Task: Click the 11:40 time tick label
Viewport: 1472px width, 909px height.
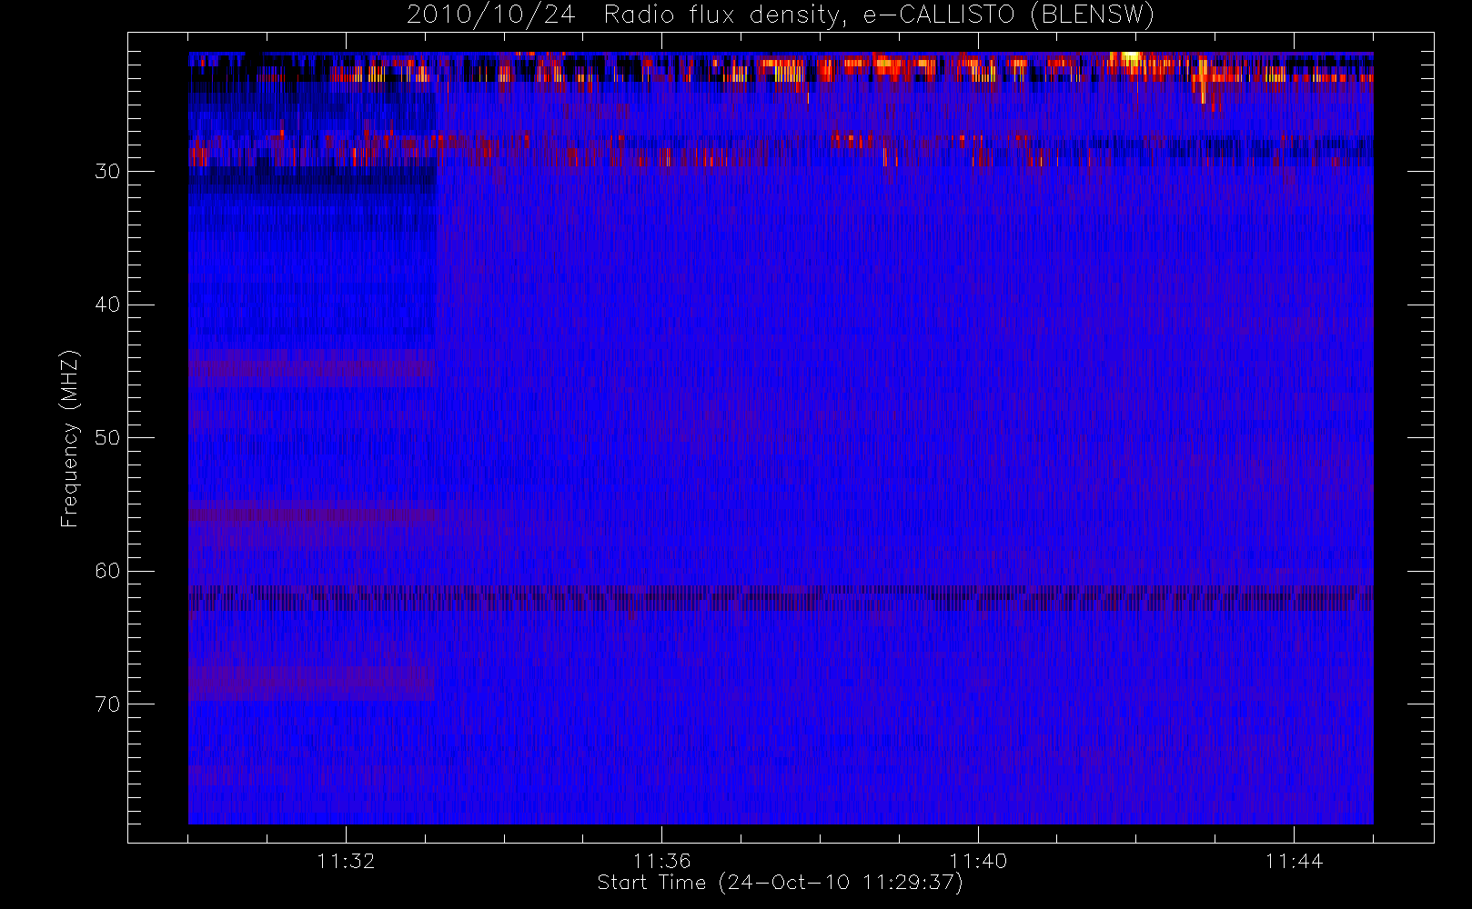Action: click(x=978, y=860)
